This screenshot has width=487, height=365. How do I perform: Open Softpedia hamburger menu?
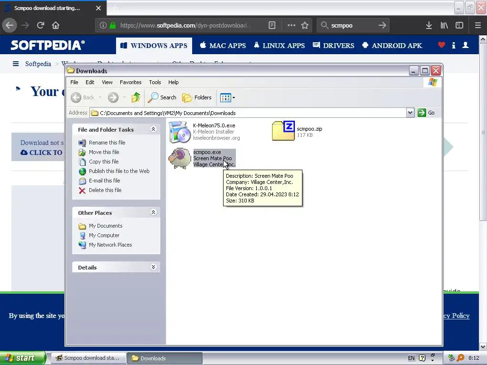coord(16,64)
